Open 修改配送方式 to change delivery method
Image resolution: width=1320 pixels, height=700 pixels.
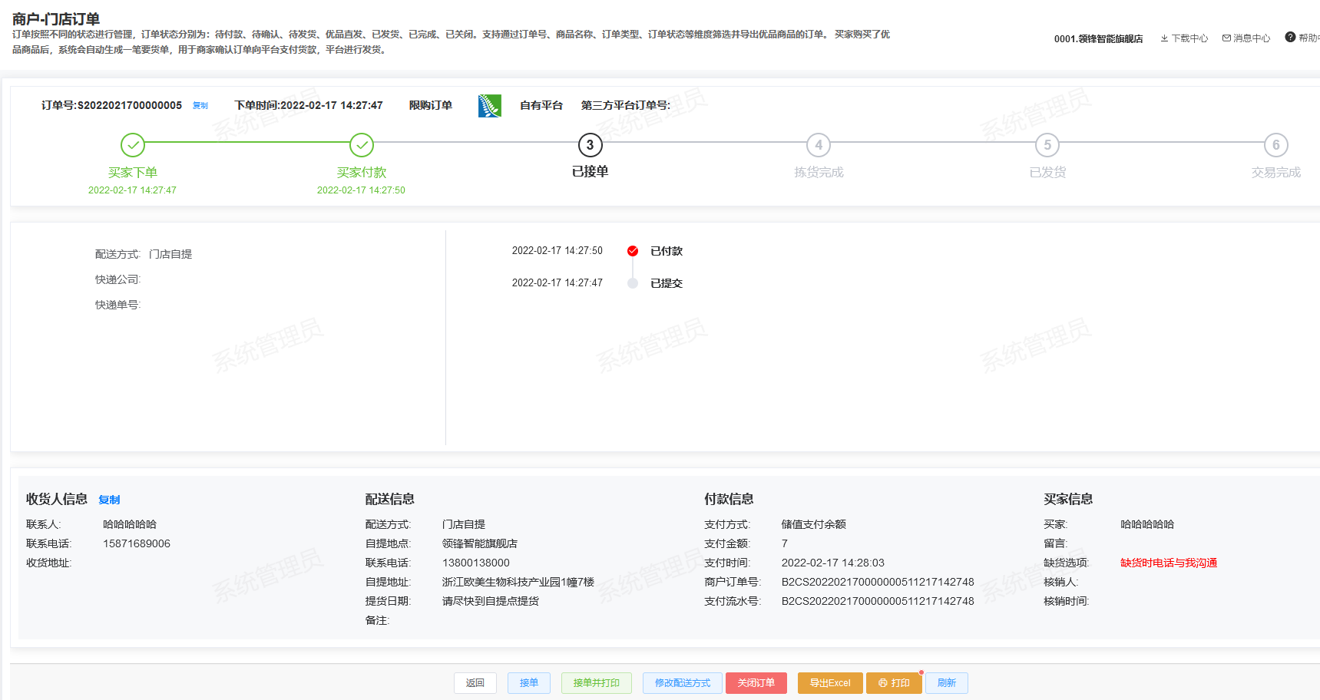tap(683, 683)
